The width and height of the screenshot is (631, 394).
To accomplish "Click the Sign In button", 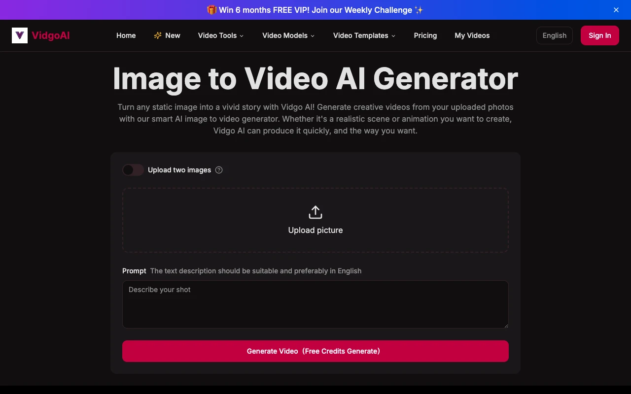I will tap(599, 35).
